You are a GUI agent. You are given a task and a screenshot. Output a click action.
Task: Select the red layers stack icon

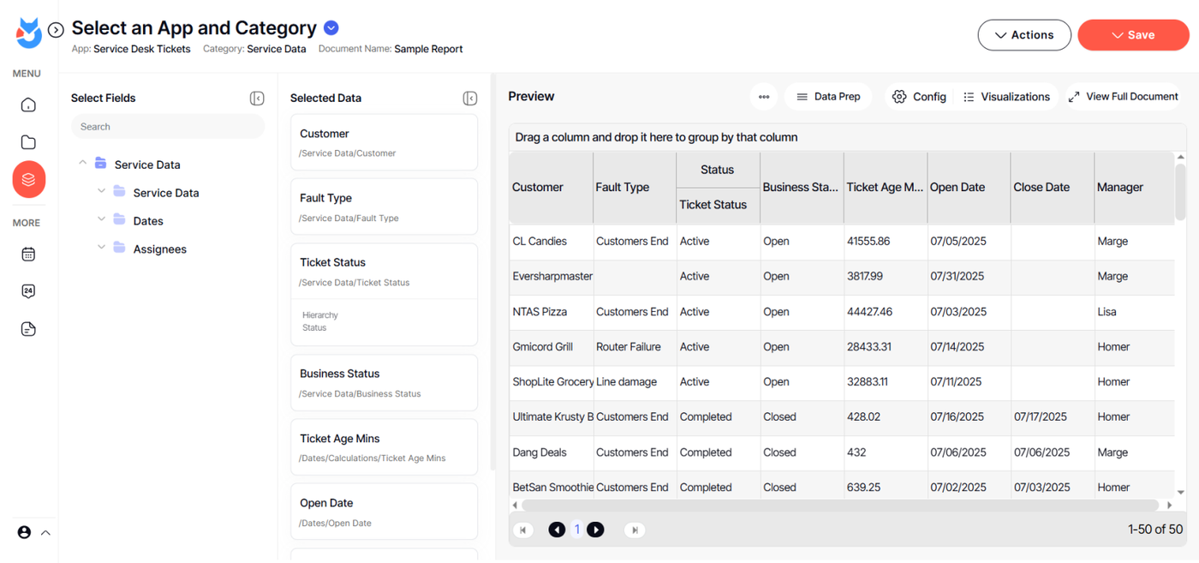(x=28, y=179)
